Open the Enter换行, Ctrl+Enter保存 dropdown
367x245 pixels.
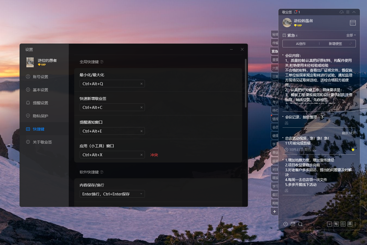click(112, 194)
